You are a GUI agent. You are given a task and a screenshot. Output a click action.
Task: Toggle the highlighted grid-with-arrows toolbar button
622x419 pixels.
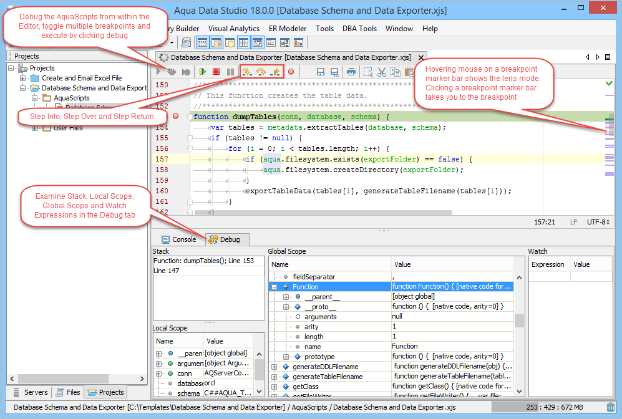(257, 42)
